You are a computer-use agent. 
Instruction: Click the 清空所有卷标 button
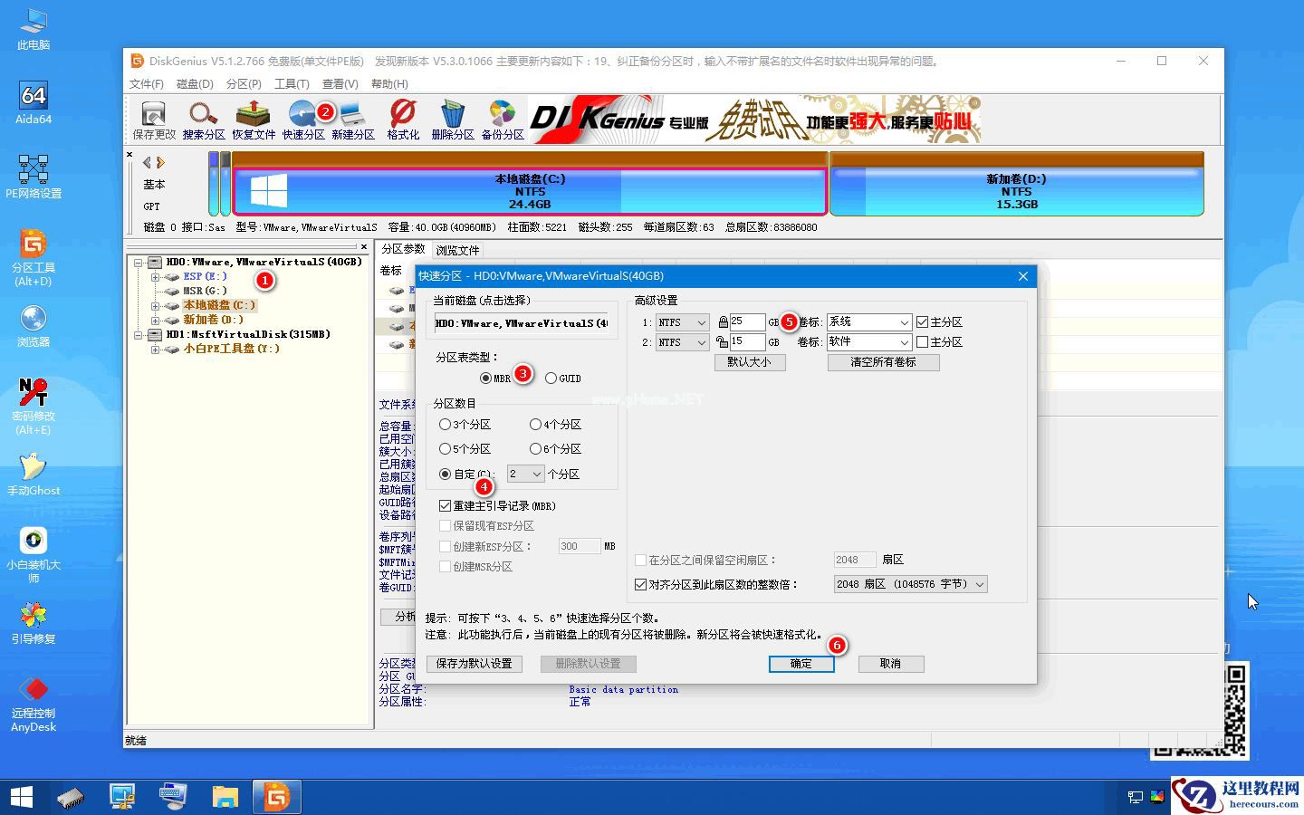(x=883, y=362)
